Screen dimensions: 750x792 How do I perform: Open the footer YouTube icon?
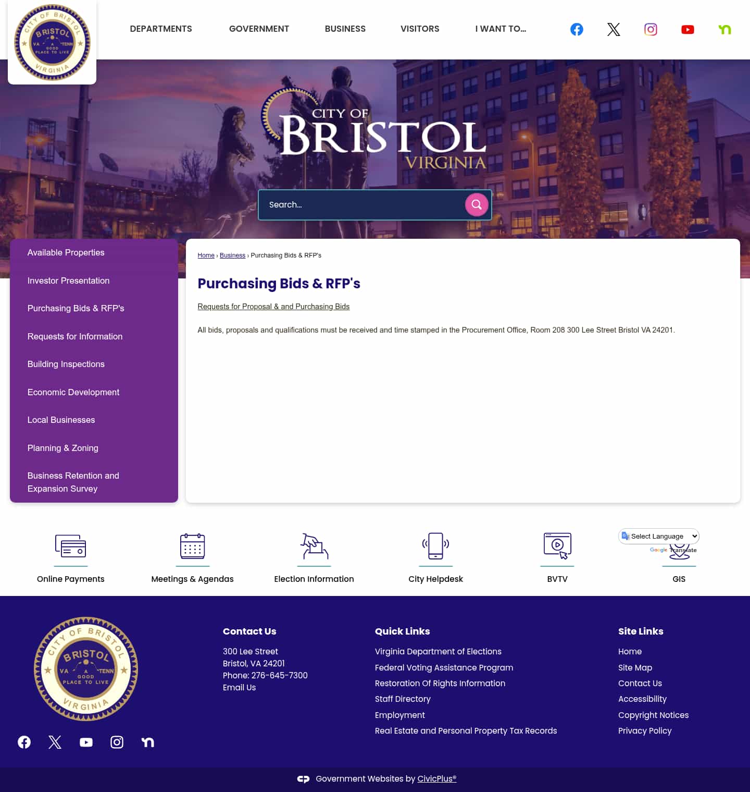tap(85, 742)
